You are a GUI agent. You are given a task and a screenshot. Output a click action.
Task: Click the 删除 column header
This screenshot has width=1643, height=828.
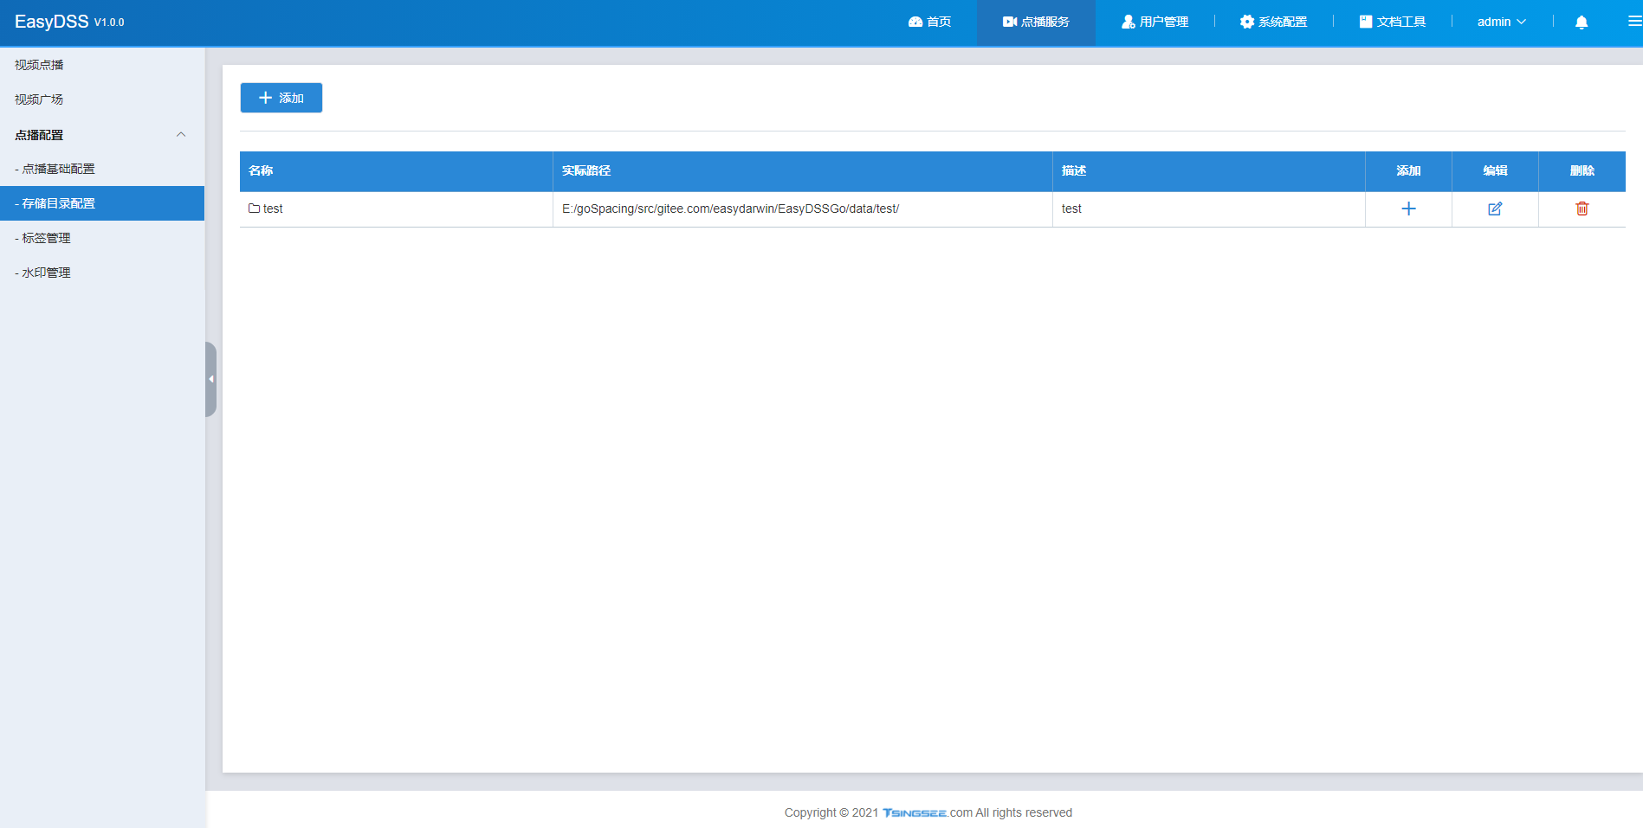tap(1582, 170)
